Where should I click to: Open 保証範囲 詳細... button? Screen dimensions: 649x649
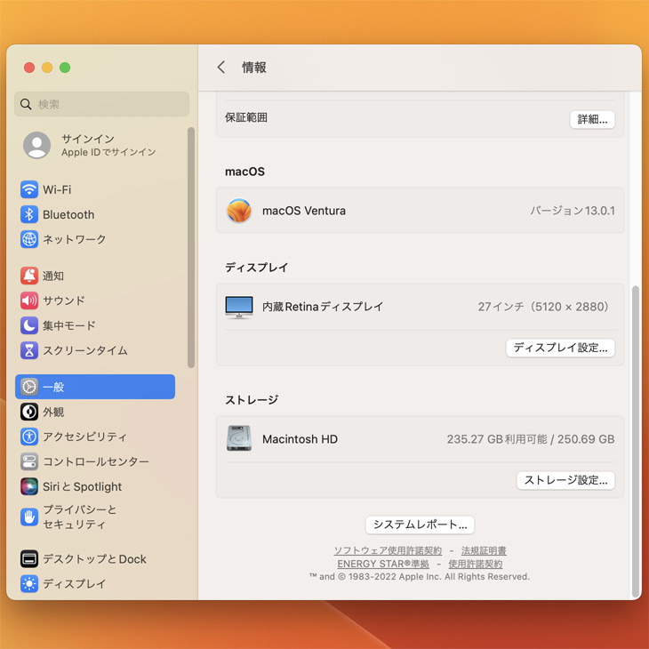coord(592,119)
